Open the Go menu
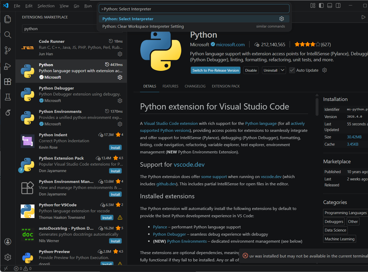 [76, 6]
